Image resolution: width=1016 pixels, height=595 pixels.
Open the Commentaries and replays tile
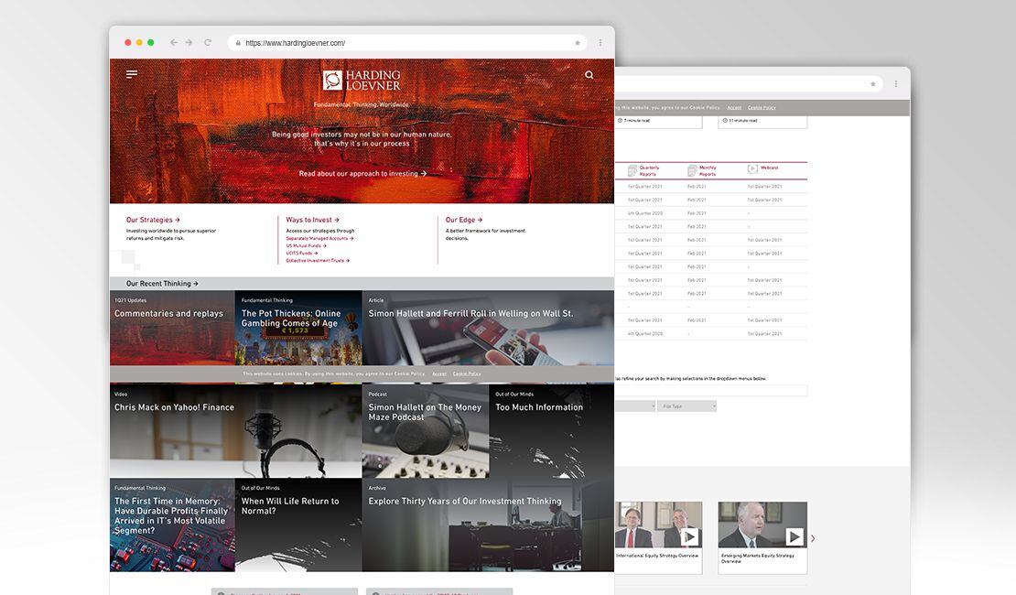tap(172, 328)
